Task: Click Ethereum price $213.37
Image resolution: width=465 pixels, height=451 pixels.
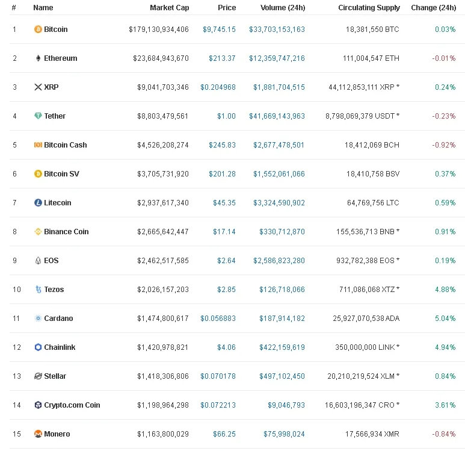Action: click(222, 58)
